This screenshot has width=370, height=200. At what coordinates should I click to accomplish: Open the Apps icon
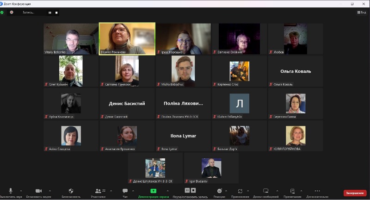pyautogui.click(x=240, y=191)
